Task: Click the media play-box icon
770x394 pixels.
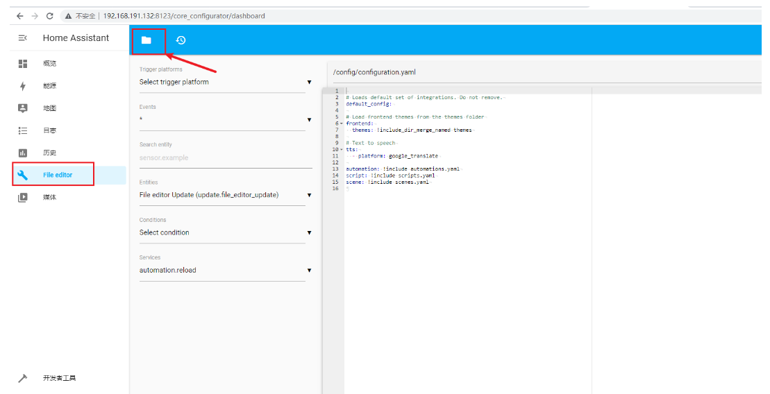Action: [x=23, y=197]
